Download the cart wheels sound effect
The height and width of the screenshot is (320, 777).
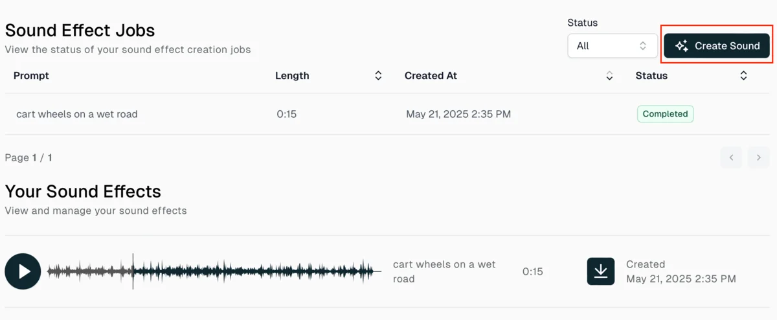[x=600, y=271]
